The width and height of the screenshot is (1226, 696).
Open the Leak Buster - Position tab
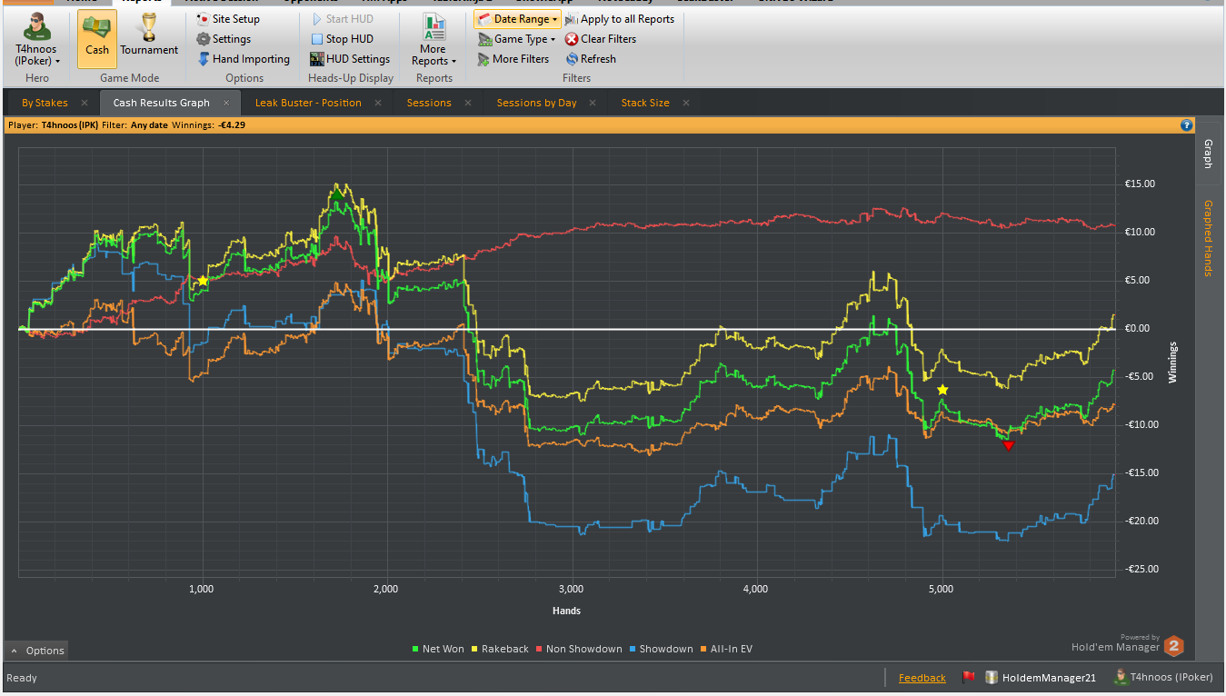(x=308, y=103)
